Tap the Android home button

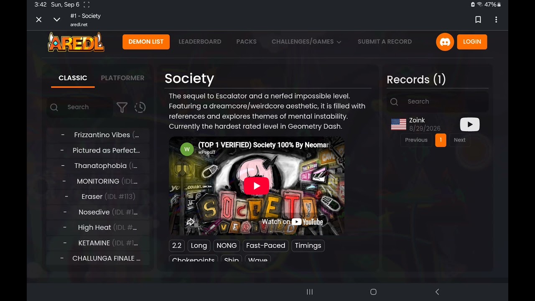pos(374,292)
